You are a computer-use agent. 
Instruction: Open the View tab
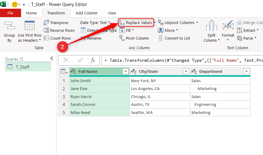[112, 13]
